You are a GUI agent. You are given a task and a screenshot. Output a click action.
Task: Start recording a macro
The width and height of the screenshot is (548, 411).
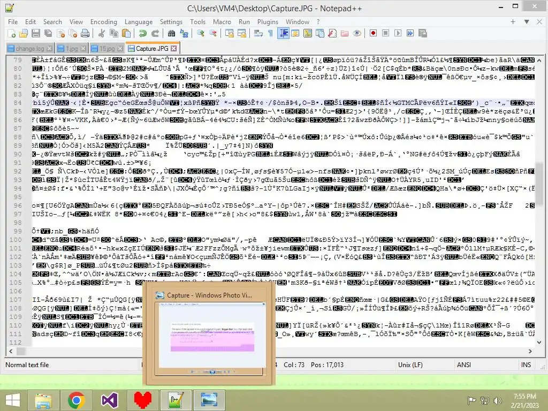coord(373,34)
